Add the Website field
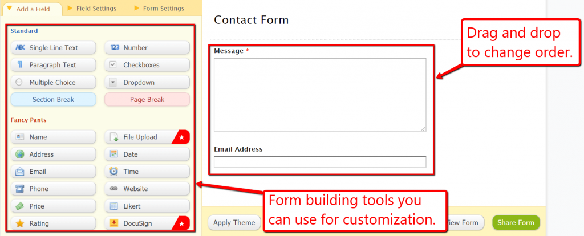 click(147, 189)
